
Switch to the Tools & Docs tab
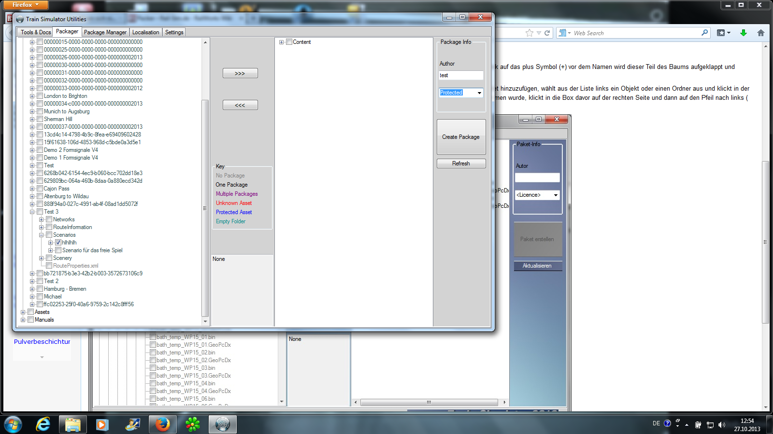tap(36, 32)
